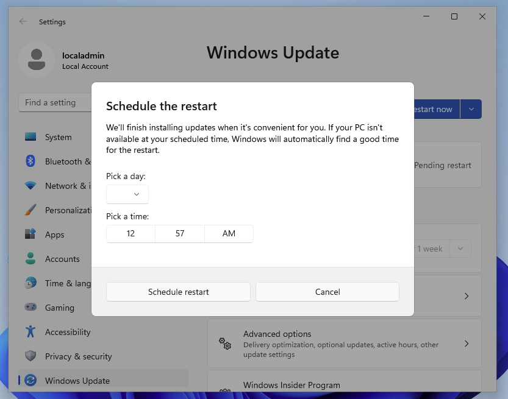This screenshot has height=399, width=508.
Task: Open the Advanced options row
Action: [345, 344]
